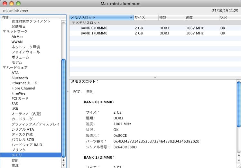Click detail pane scrollbar down arrow

(239, 161)
